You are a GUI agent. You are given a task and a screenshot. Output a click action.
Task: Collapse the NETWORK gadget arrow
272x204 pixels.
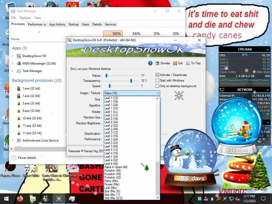click(268, 90)
